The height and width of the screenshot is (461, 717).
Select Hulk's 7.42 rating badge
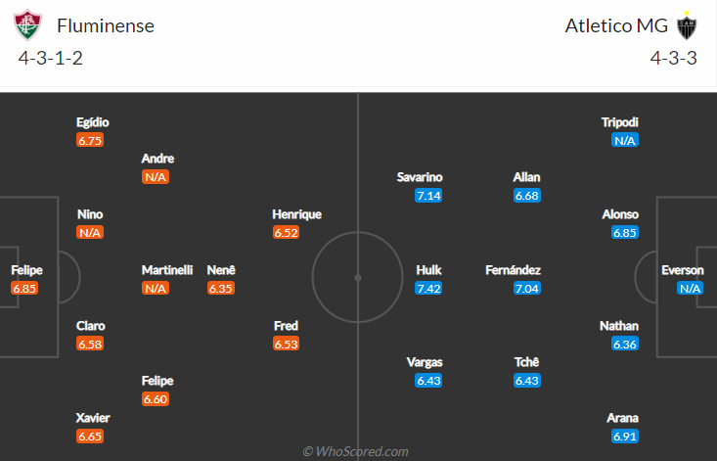[x=428, y=288]
